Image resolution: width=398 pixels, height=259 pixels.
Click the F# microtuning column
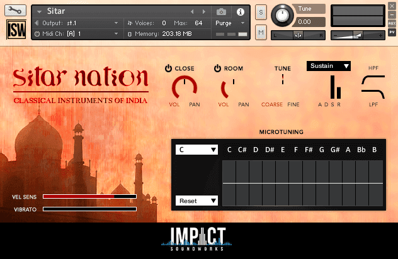pyautogui.click(x=309, y=183)
